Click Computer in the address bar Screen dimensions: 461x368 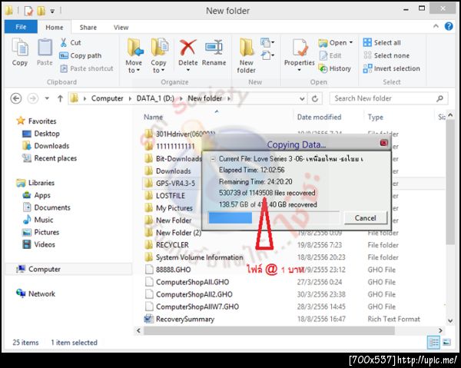click(107, 98)
